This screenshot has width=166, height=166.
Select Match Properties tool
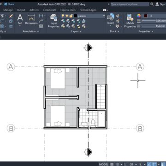click(x=130, y=21)
